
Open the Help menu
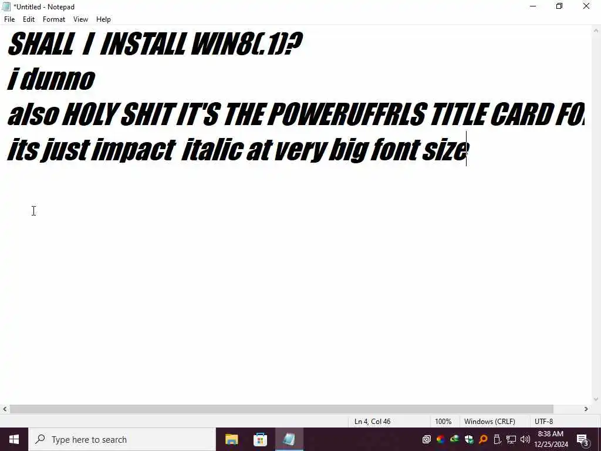point(103,19)
